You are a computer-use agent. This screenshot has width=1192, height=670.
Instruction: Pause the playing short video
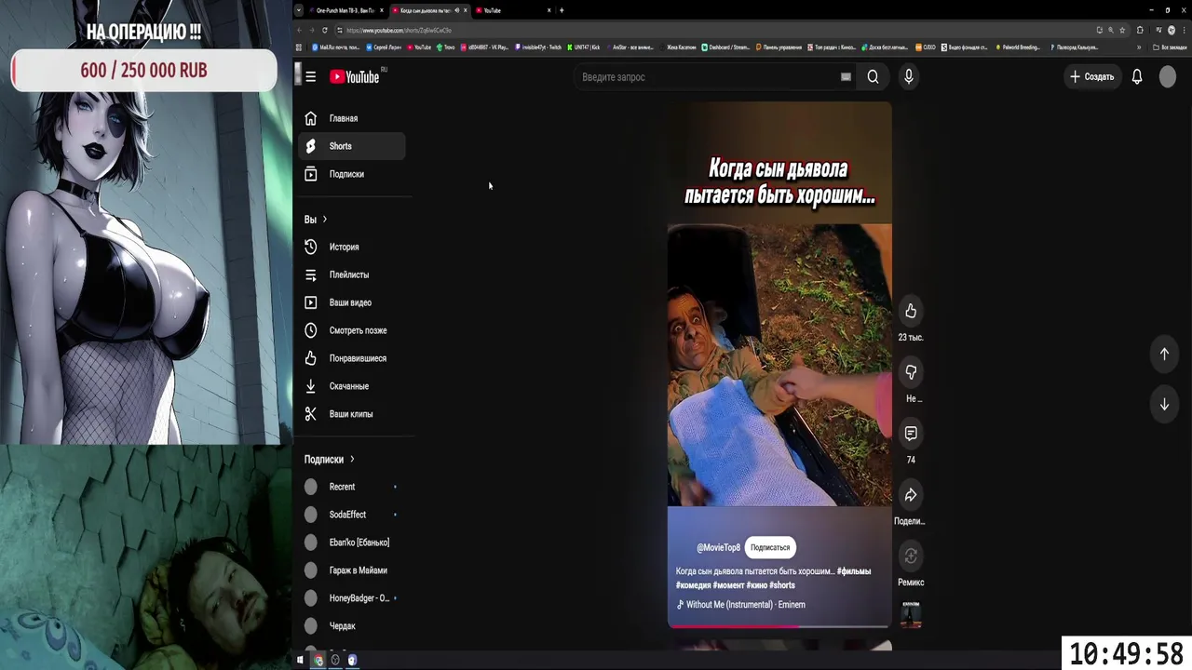click(779, 365)
